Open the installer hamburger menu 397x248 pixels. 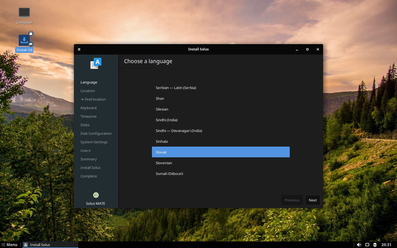(79, 49)
